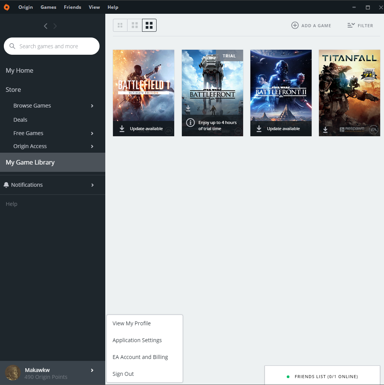This screenshot has width=384, height=385.
Task: Open Browse Games in the sidebar
Action: (x=32, y=106)
